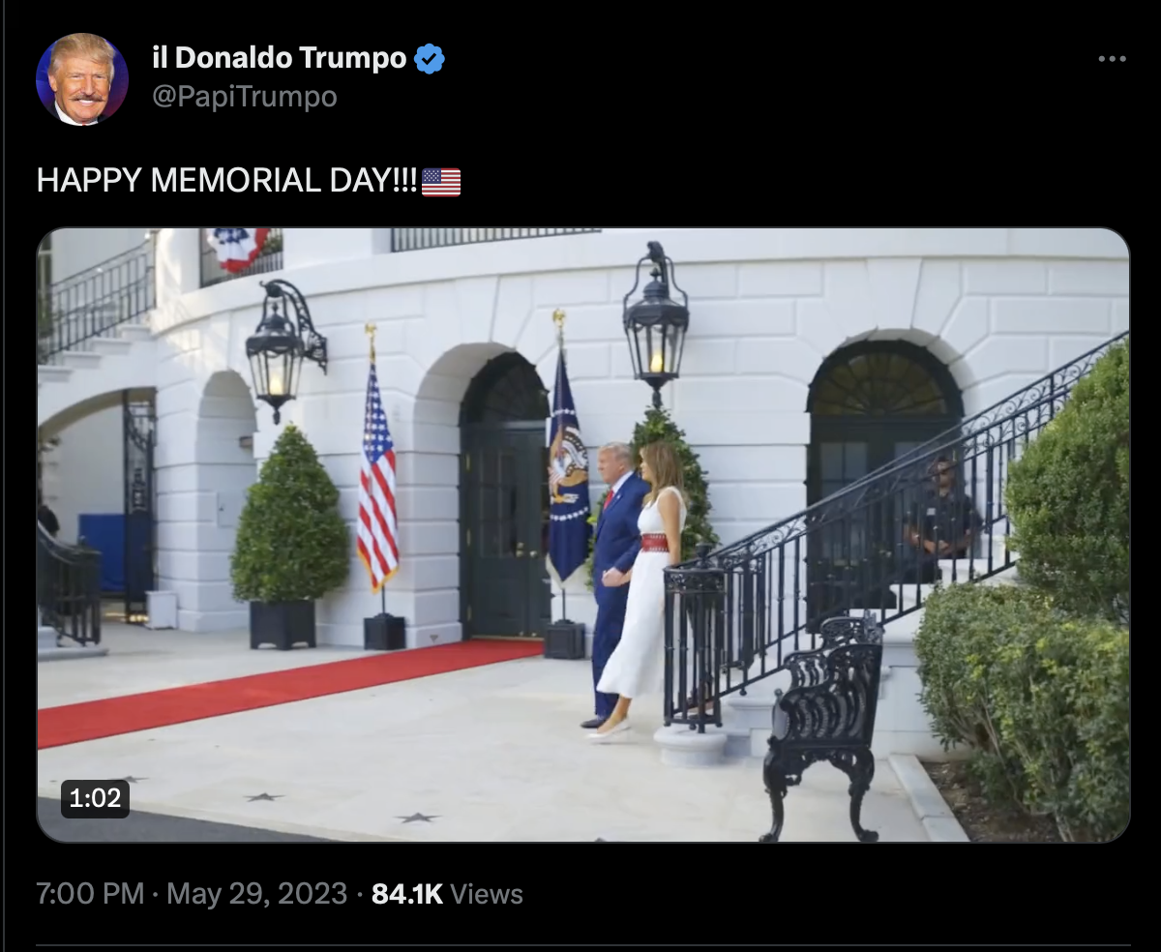Open the three-dot more options menu
1161x952 pixels.
click(1113, 60)
